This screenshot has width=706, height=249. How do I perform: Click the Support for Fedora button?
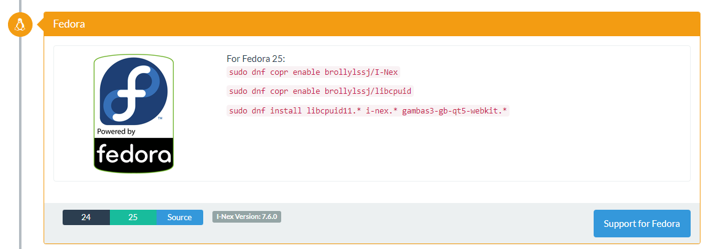642,223
